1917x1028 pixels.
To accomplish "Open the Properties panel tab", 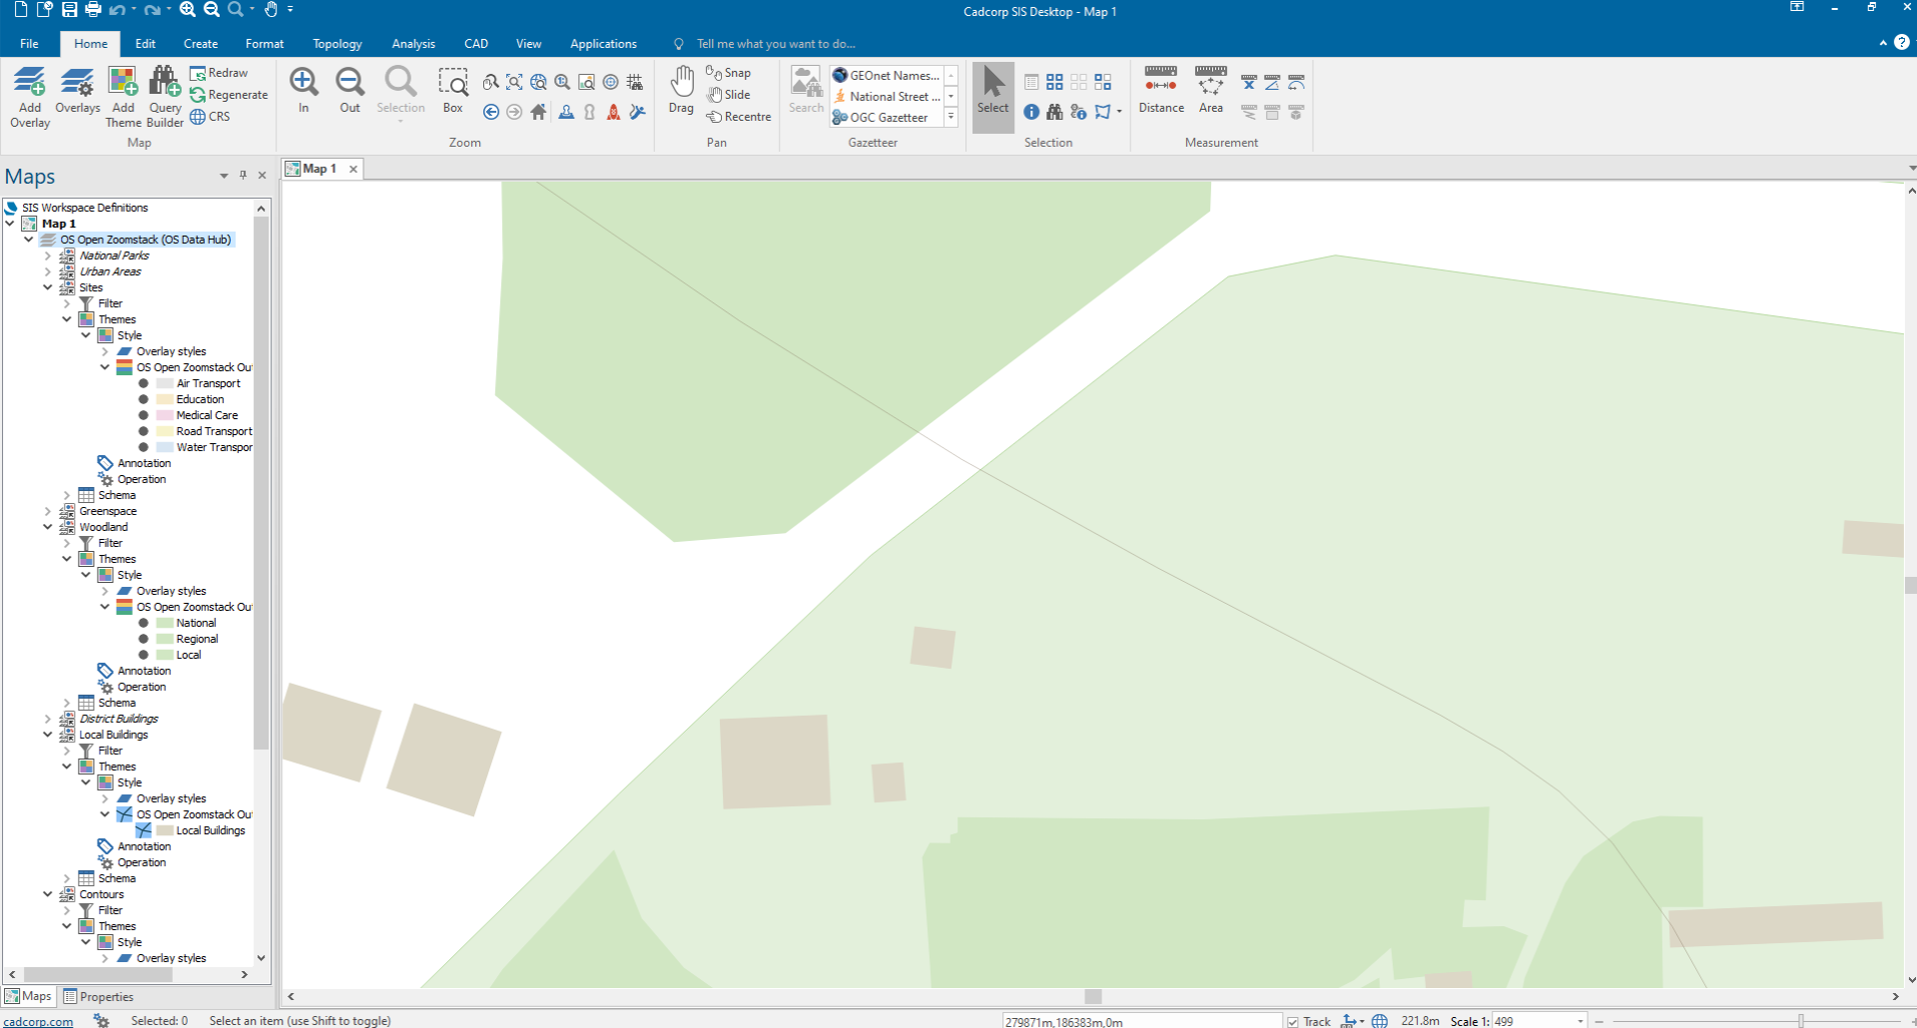I will [x=98, y=996].
